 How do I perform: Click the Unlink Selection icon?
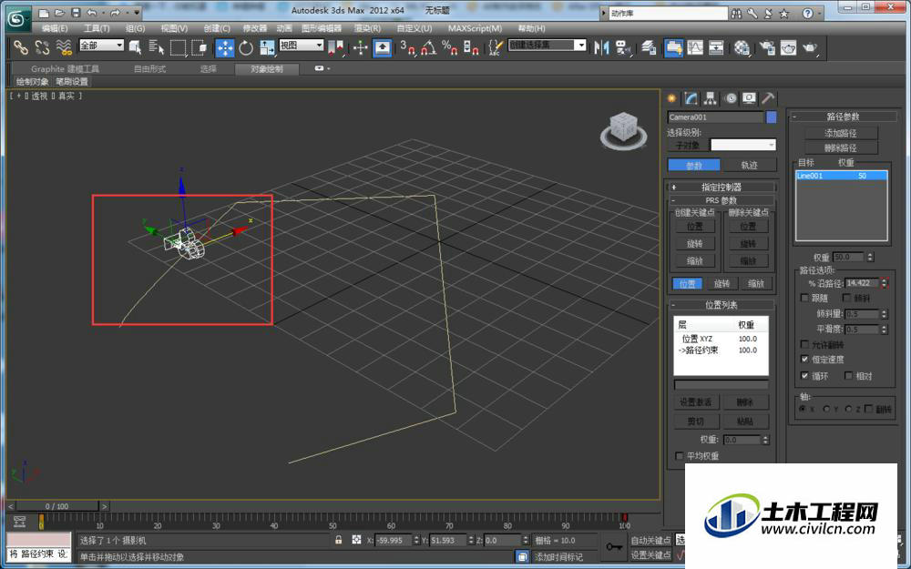tap(42, 47)
